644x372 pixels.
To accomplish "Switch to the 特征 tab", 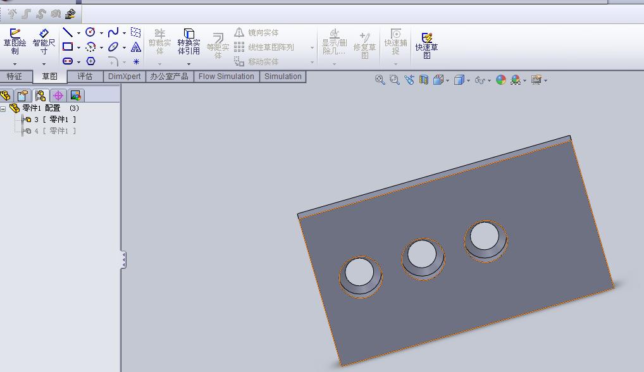I will 15,77.
